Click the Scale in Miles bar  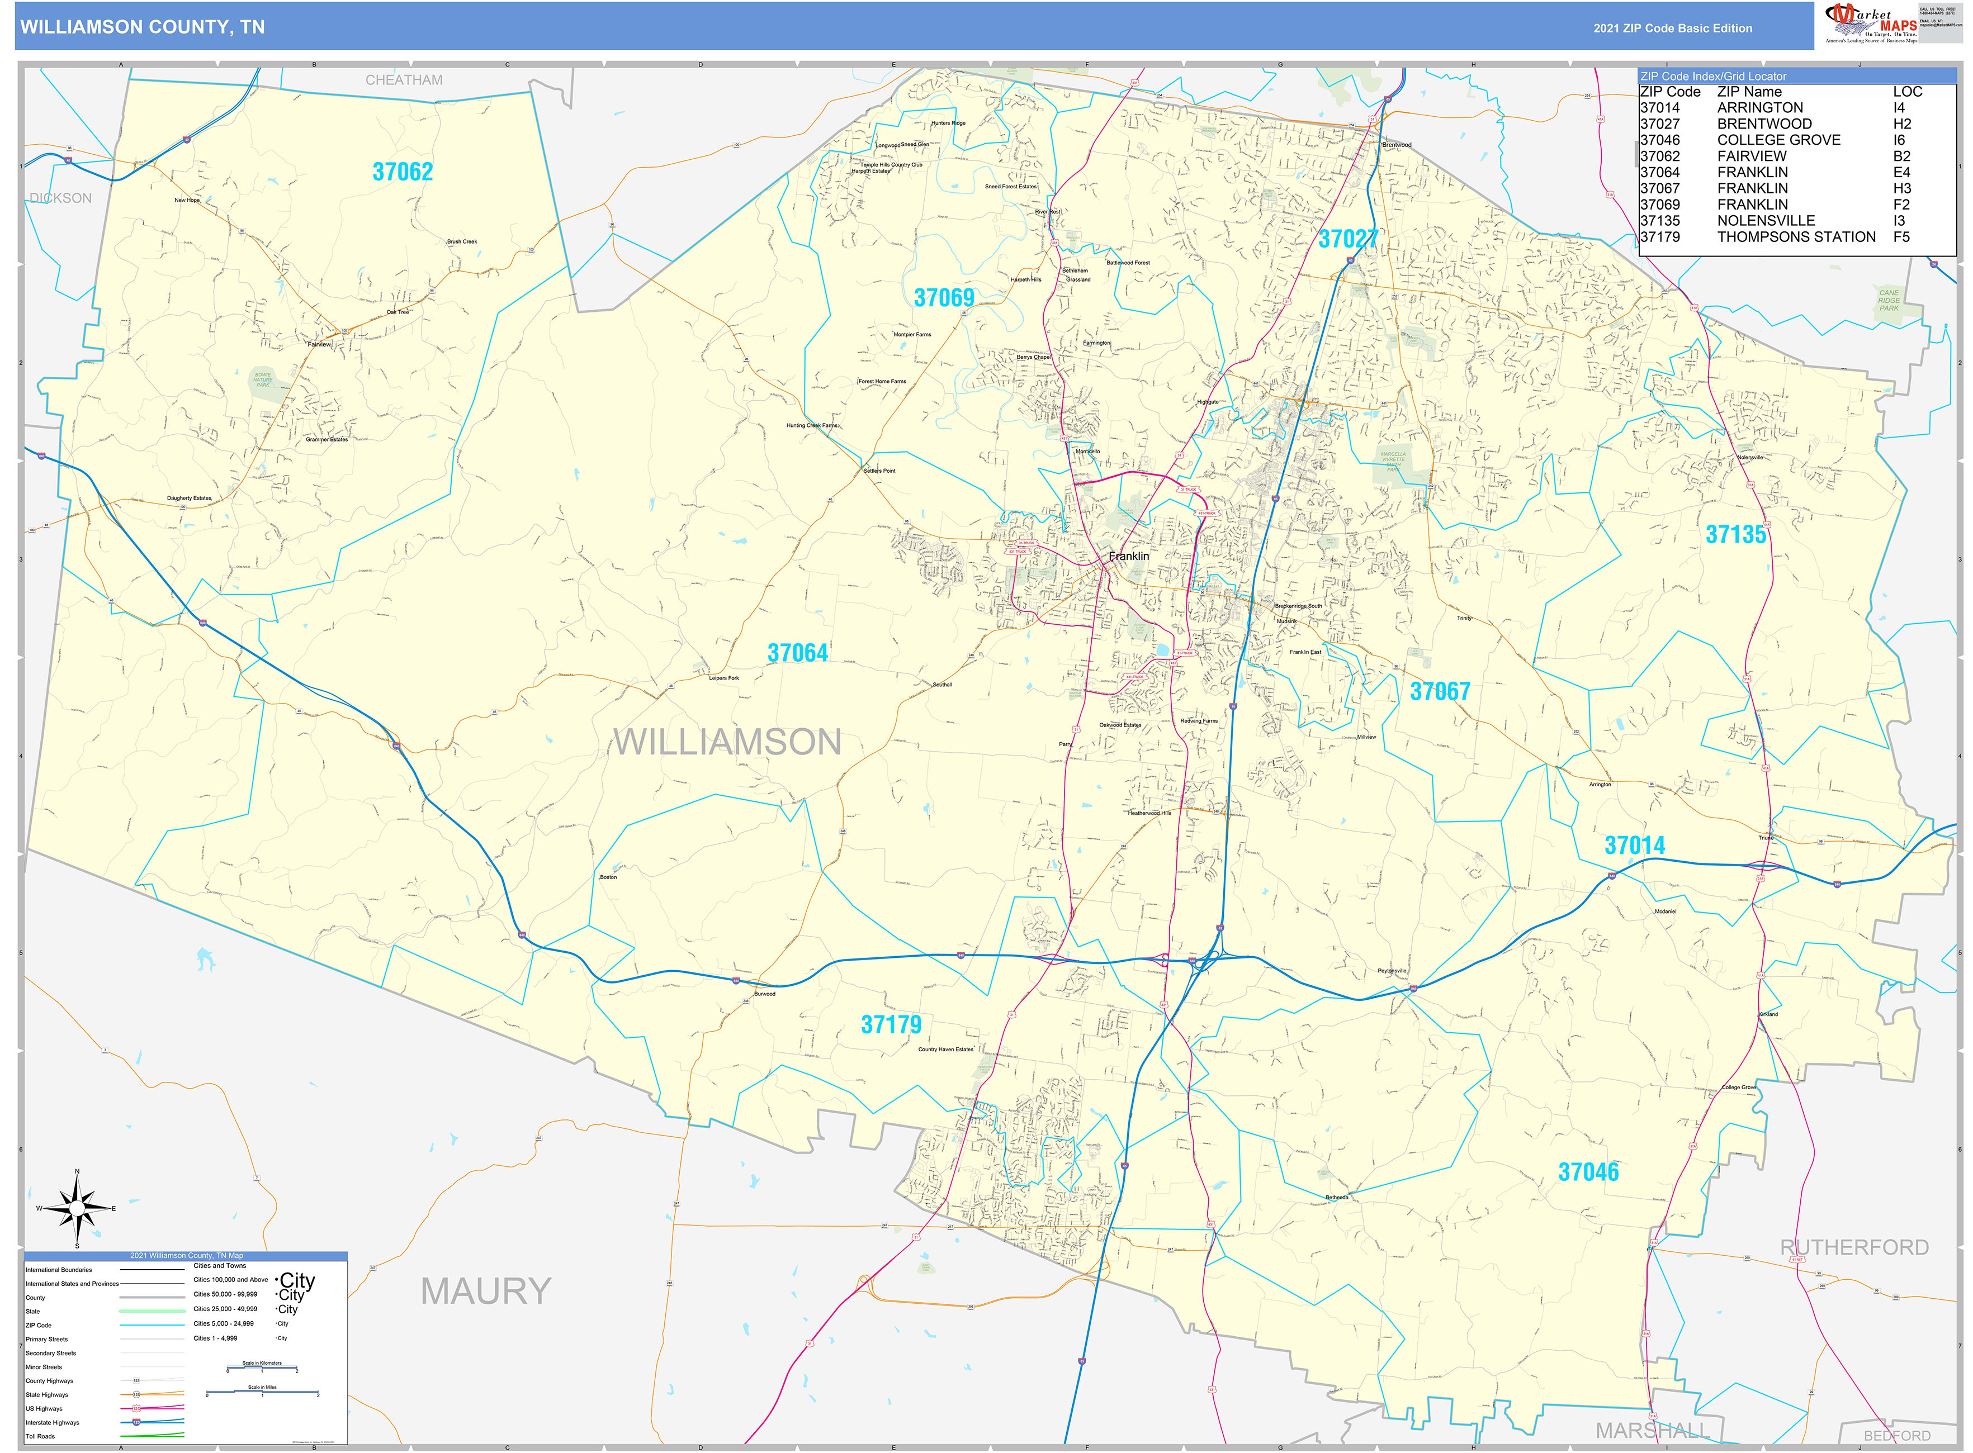262,1392
